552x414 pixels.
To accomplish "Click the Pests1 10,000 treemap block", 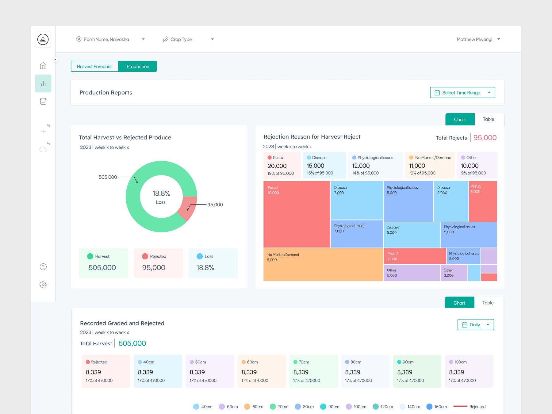I will click(297, 214).
